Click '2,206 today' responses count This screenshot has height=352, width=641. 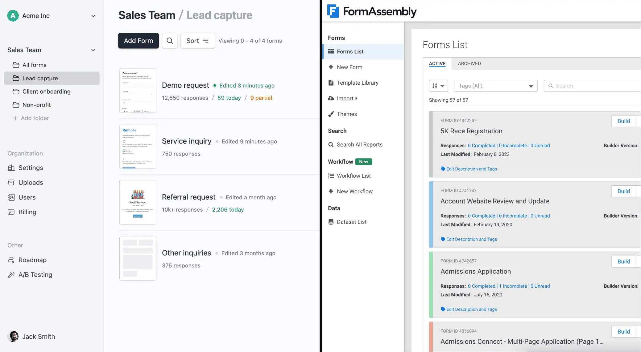click(x=228, y=210)
